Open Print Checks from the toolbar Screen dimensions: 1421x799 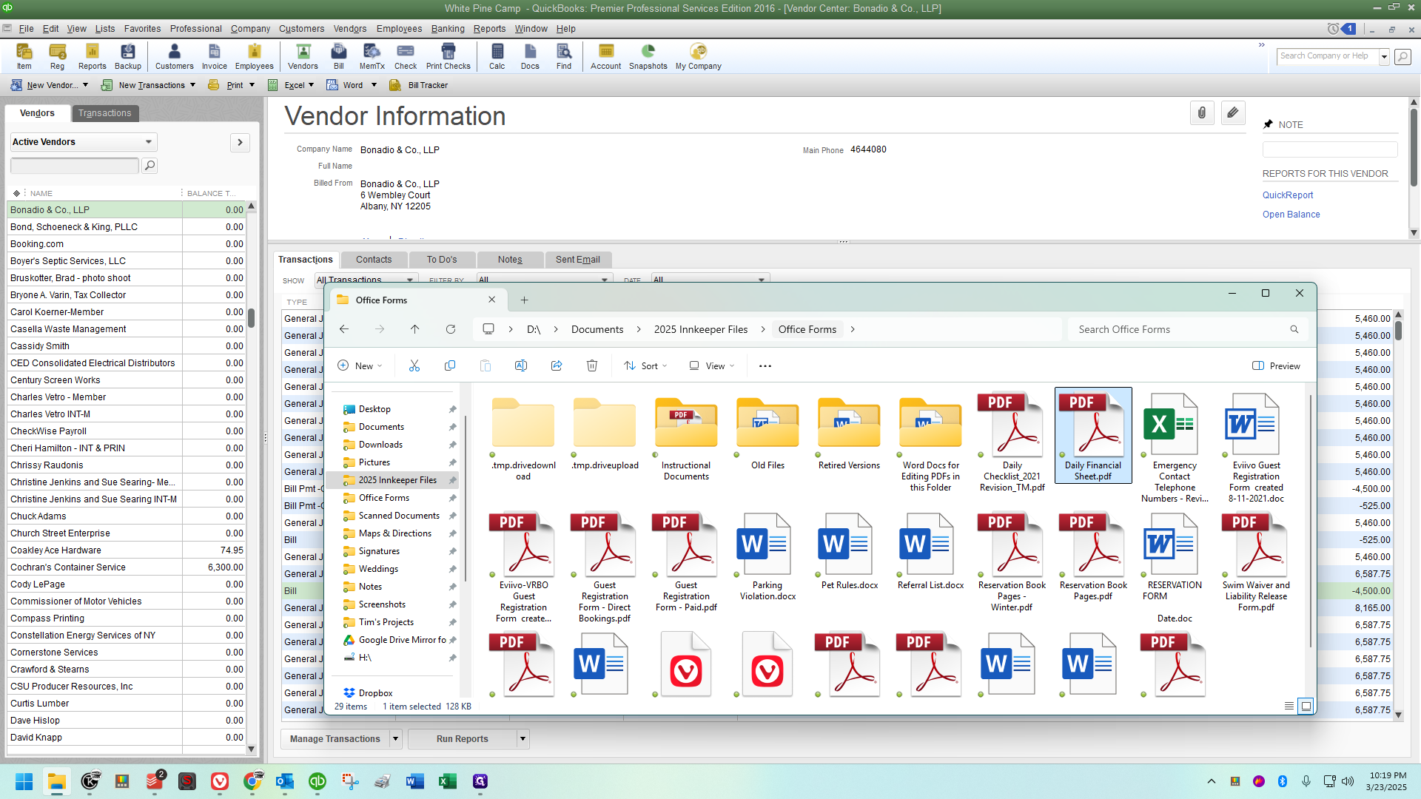[x=449, y=56]
